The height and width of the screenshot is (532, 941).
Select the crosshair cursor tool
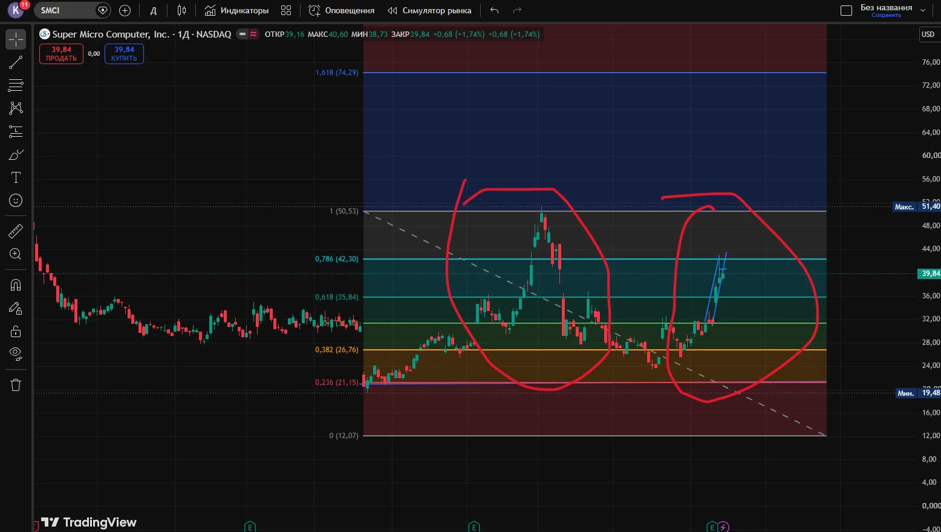[16, 39]
